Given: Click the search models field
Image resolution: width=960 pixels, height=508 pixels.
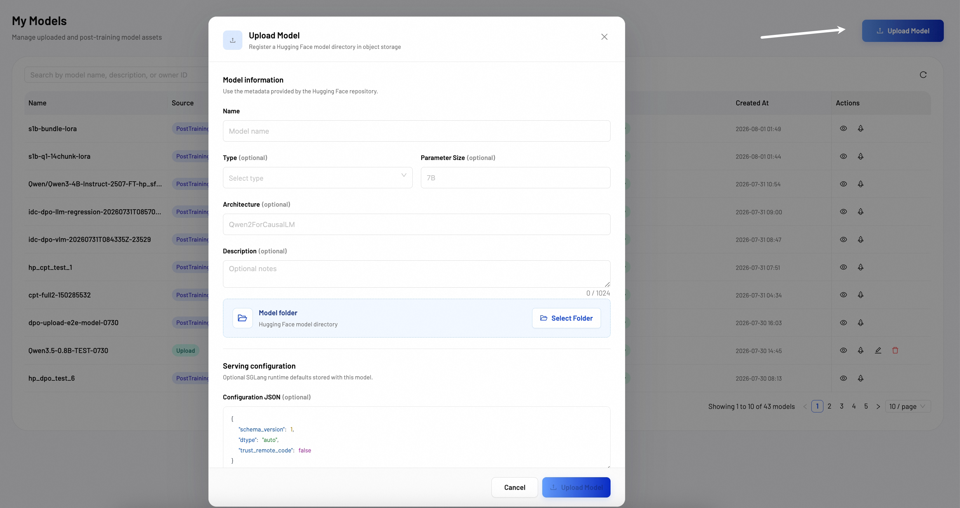Looking at the screenshot, I should point(116,75).
